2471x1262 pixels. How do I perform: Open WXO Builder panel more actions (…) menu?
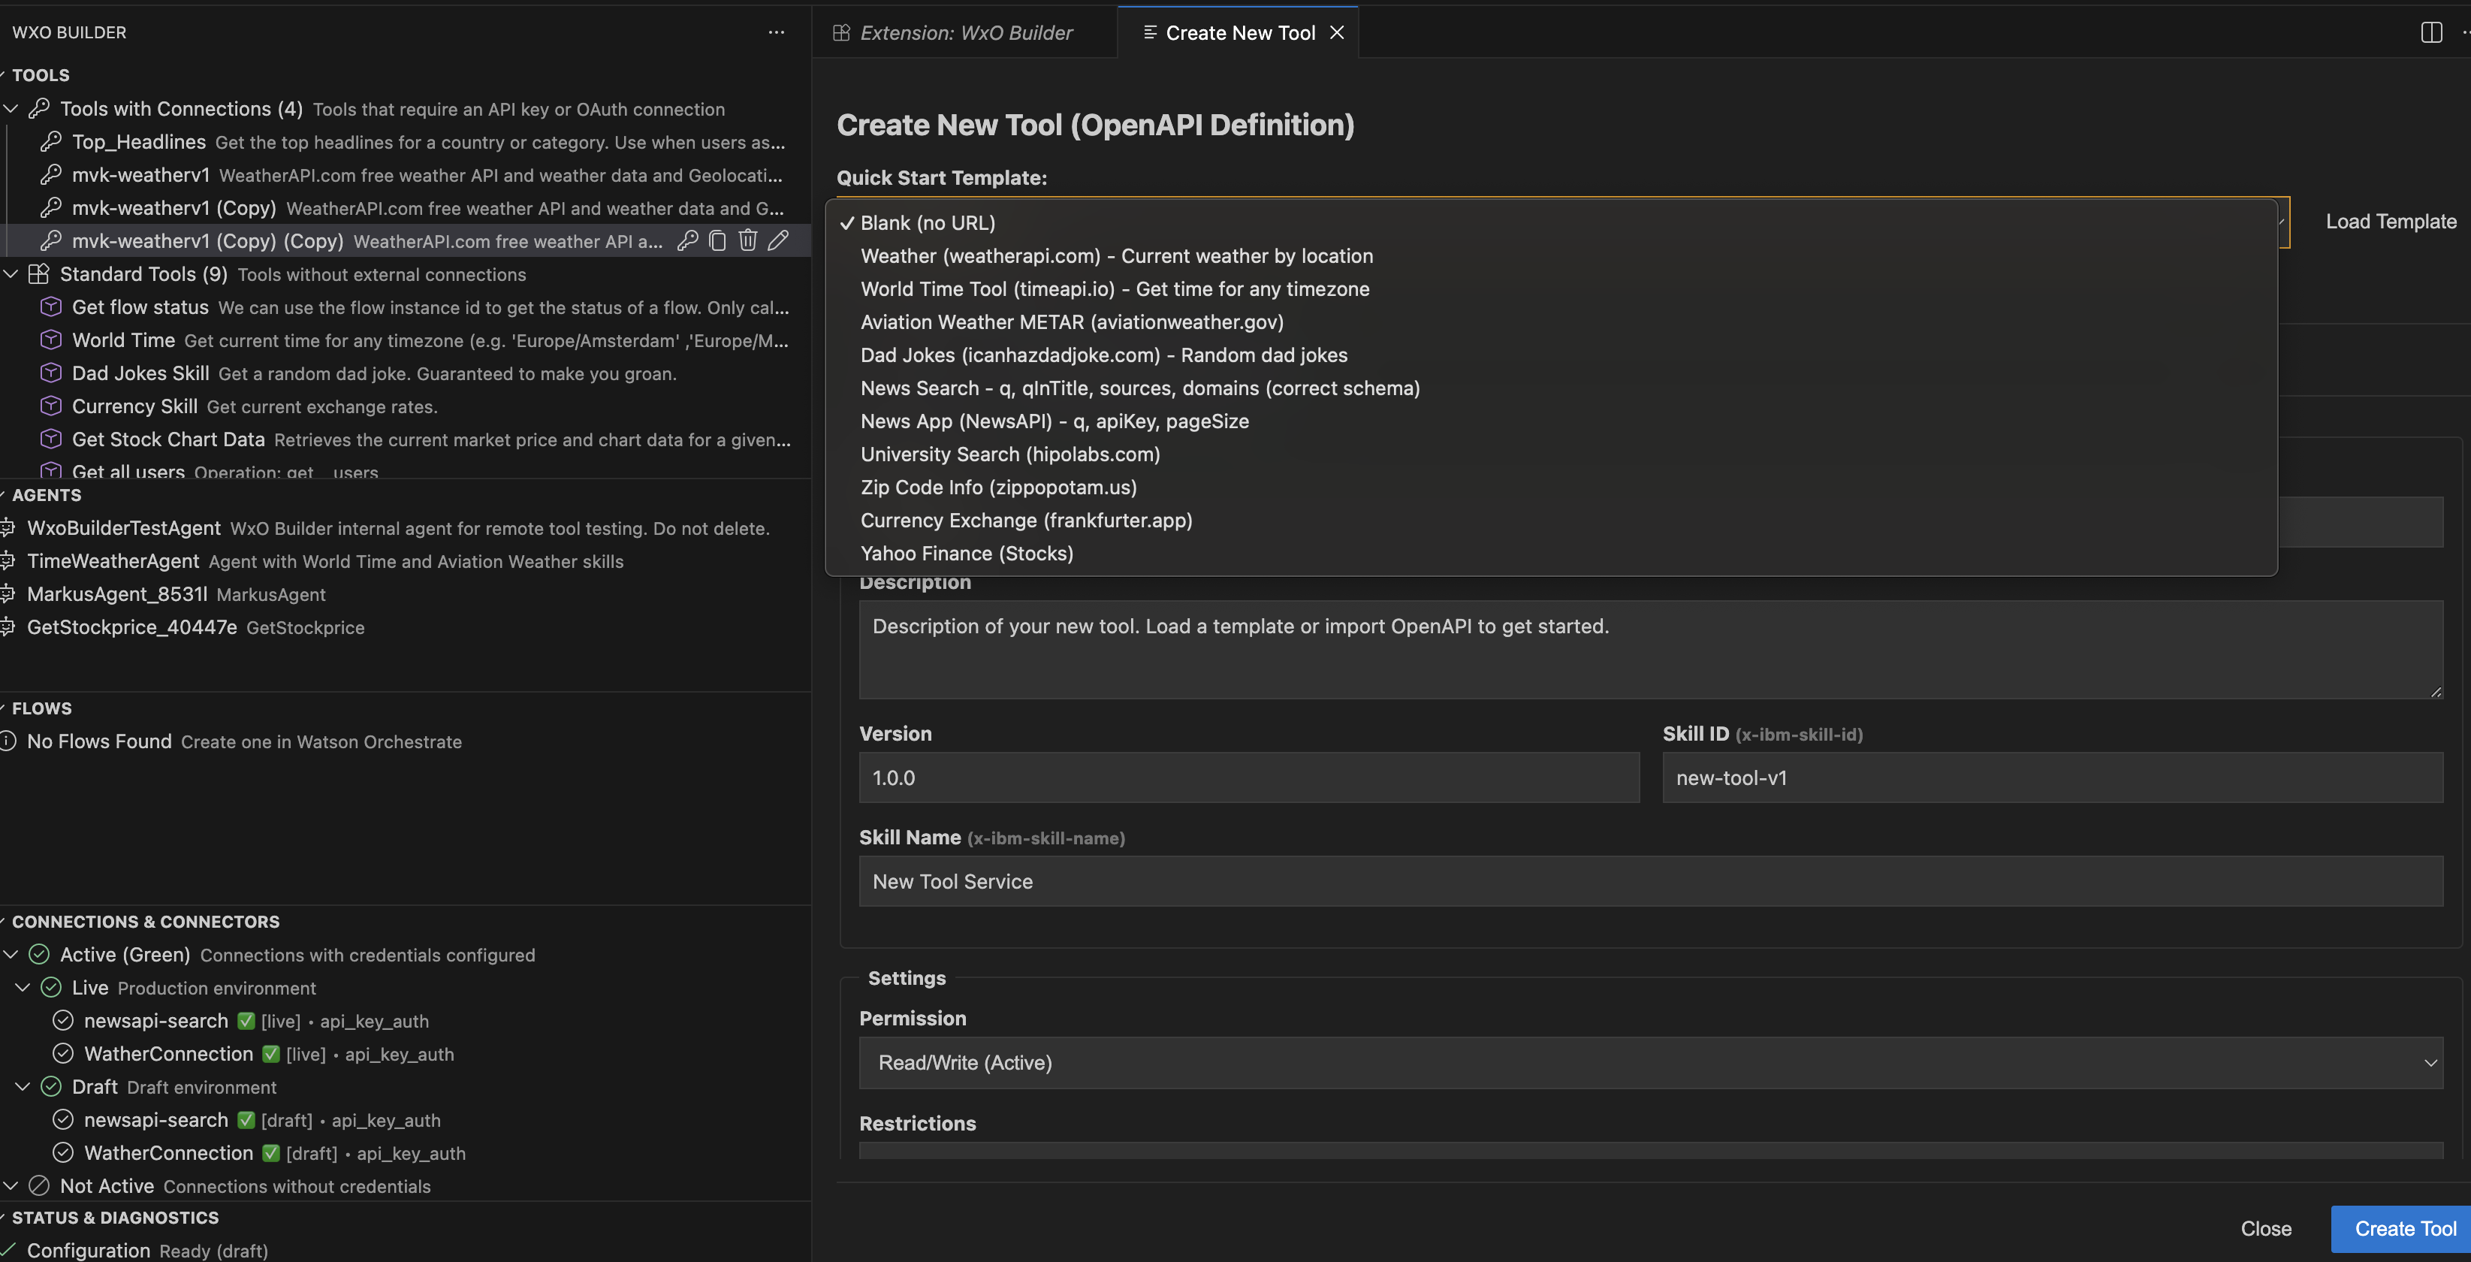(776, 32)
